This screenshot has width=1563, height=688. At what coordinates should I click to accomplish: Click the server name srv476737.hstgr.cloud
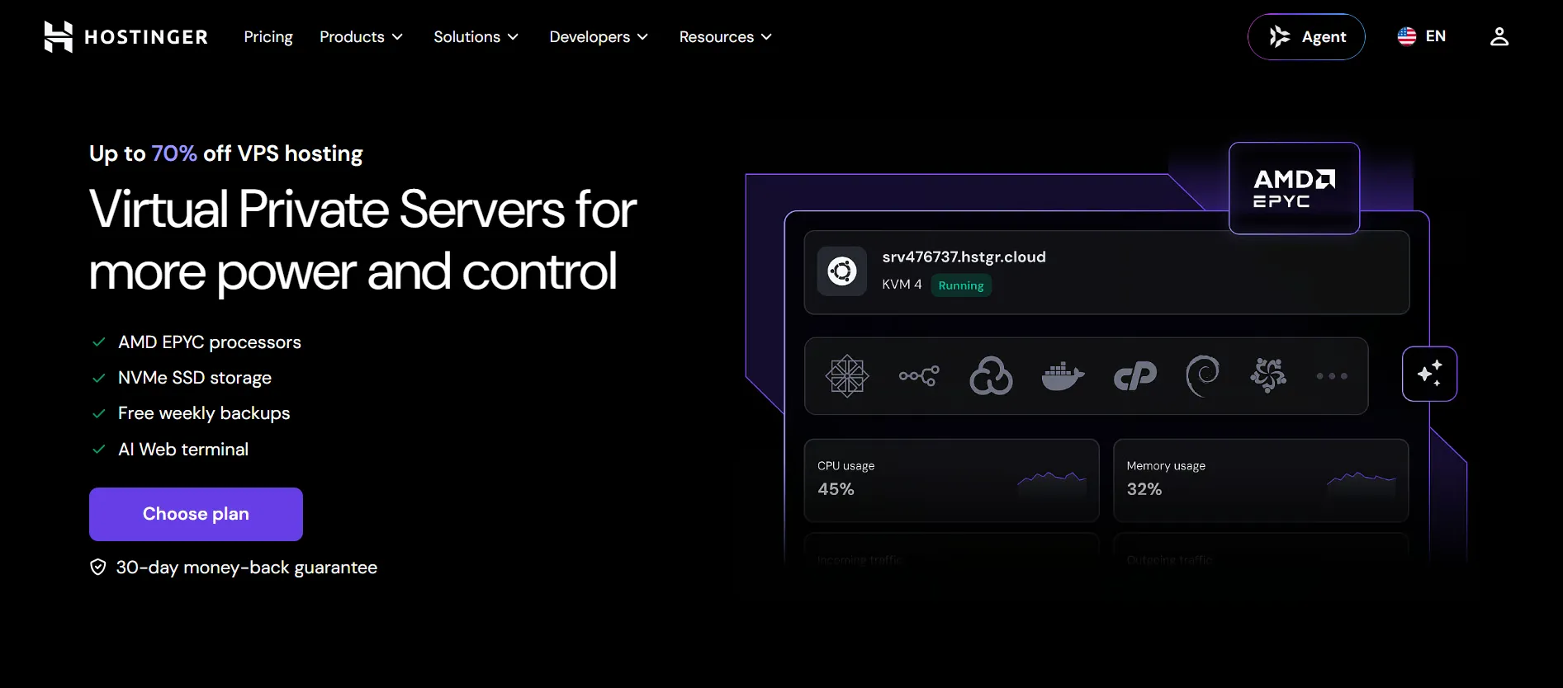click(x=964, y=257)
